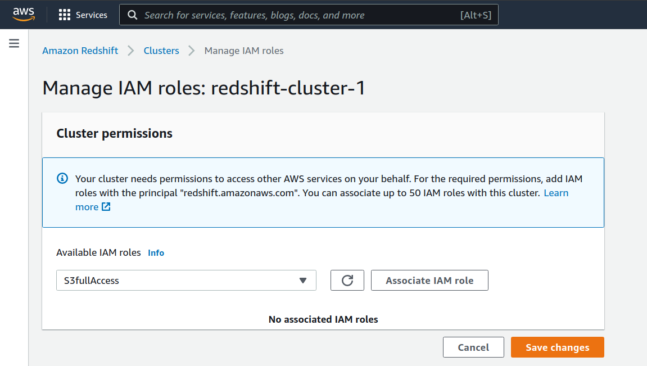Go to Amazon Redshift breadcrumb
Screen dimensions: 647x366
[x=80, y=51]
